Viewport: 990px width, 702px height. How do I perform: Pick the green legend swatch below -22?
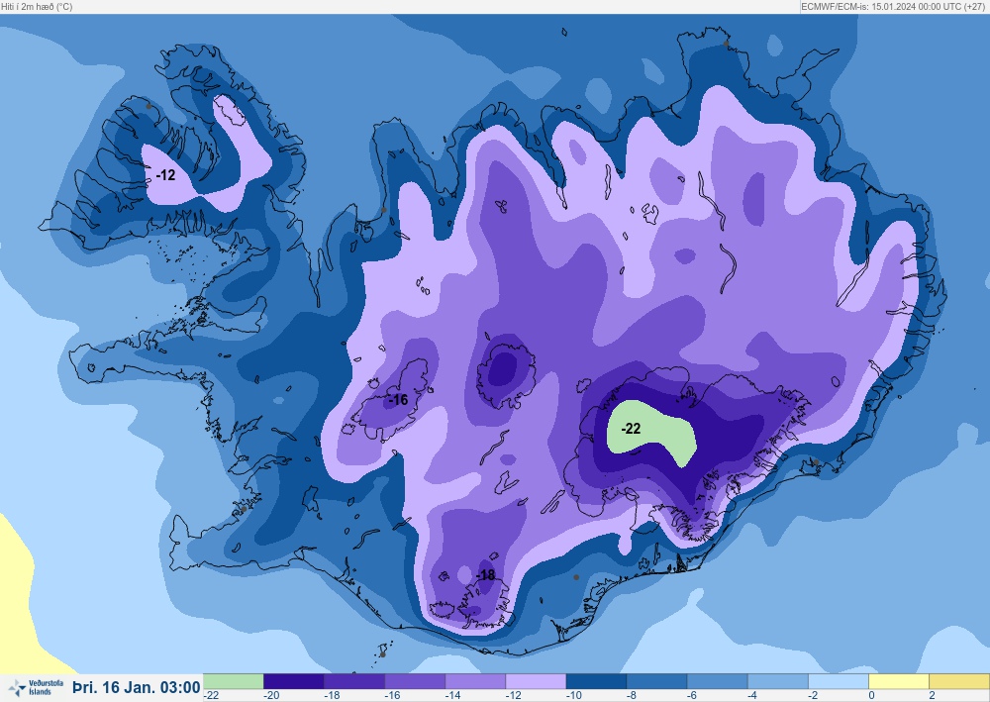(233, 681)
